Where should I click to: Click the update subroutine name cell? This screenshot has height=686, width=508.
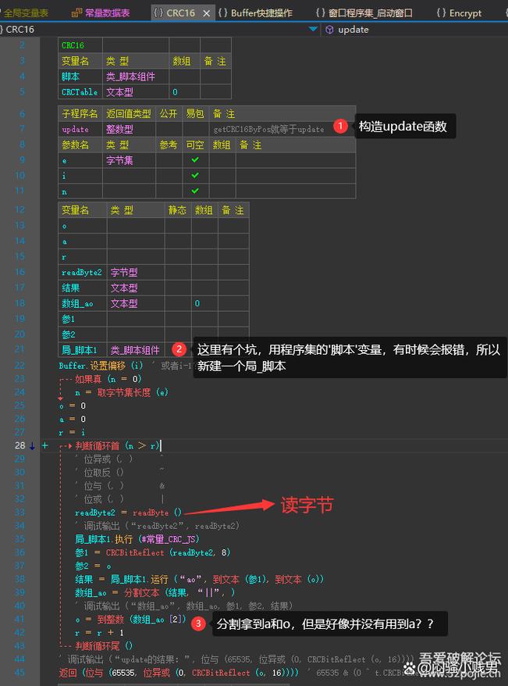(80, 130)
